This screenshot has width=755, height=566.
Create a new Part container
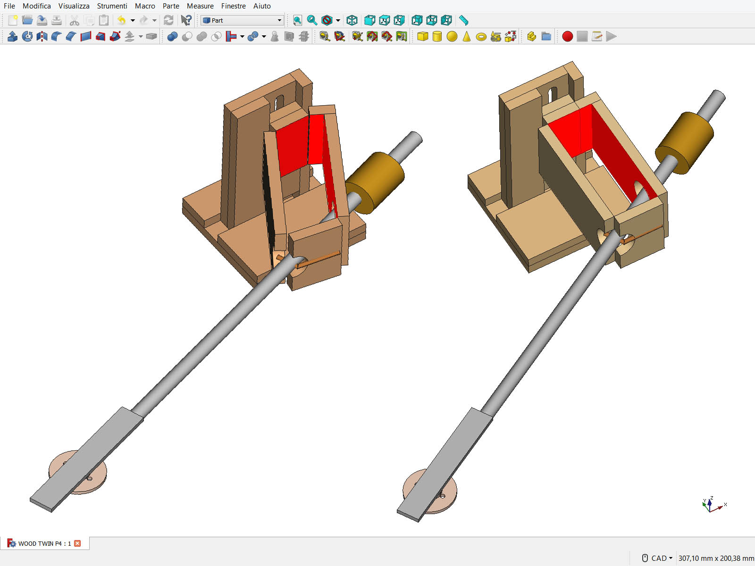(x=532, y=36)
